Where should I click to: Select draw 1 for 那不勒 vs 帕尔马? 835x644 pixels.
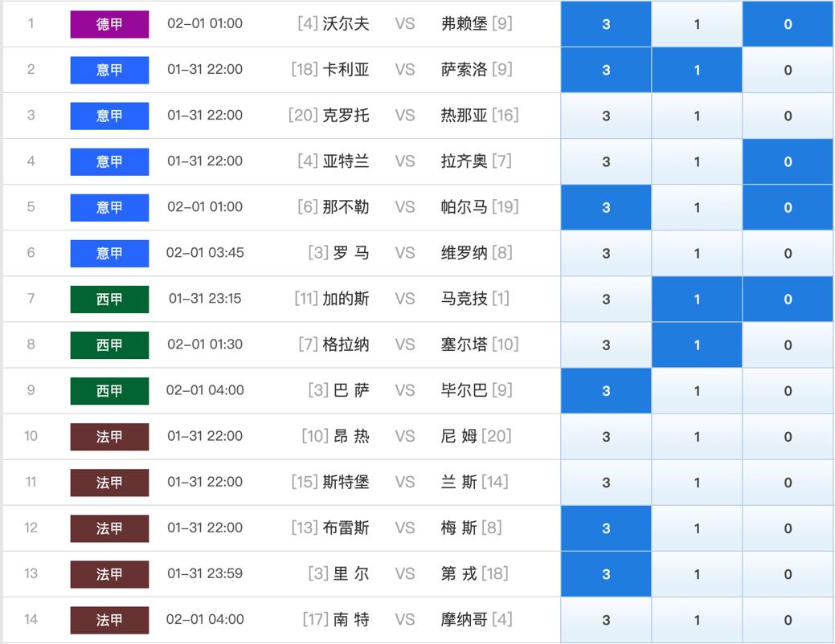click(697, 207)
